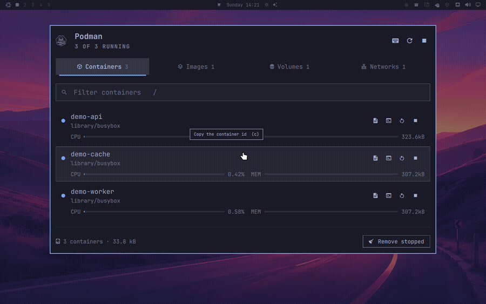The image size is (486, 304).
Task: Open terminal for demo-worker container
Action: [x=389, y=195]
